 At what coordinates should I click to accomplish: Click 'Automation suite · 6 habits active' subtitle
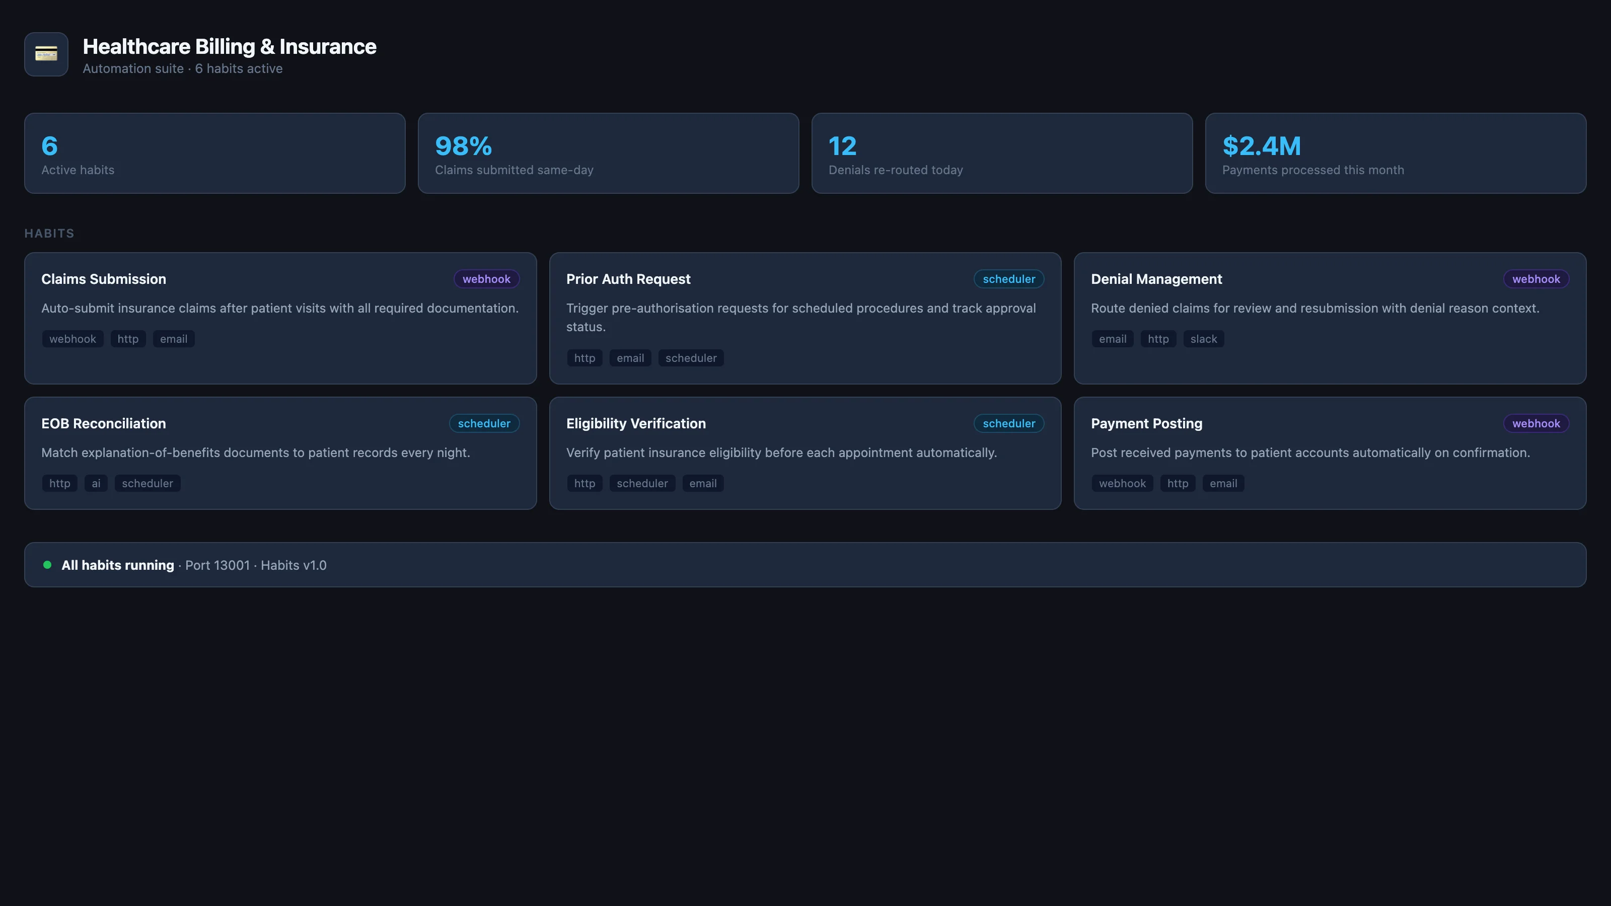click(x=183, y=69)
